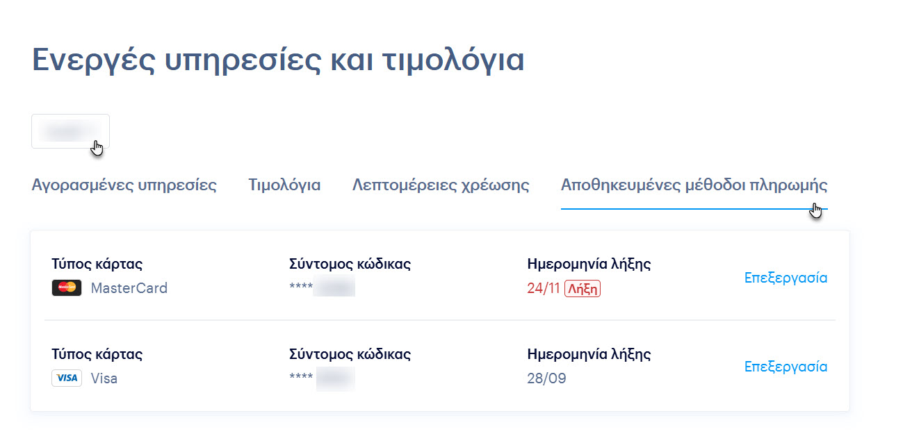Select the Visa card name text

coord(104,379)
